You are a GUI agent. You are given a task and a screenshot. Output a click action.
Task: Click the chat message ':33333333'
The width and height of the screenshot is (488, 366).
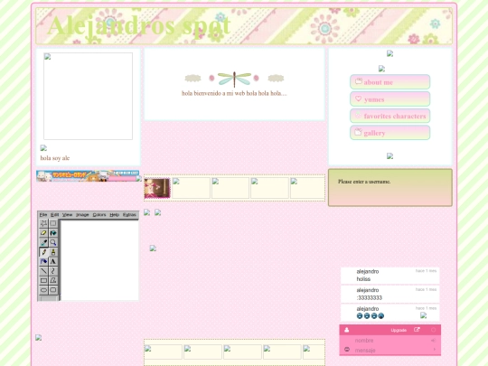[369, 298]
